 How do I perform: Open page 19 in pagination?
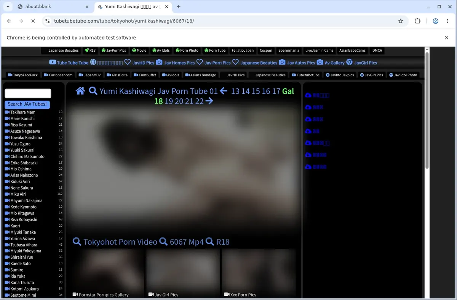[169, 101]
